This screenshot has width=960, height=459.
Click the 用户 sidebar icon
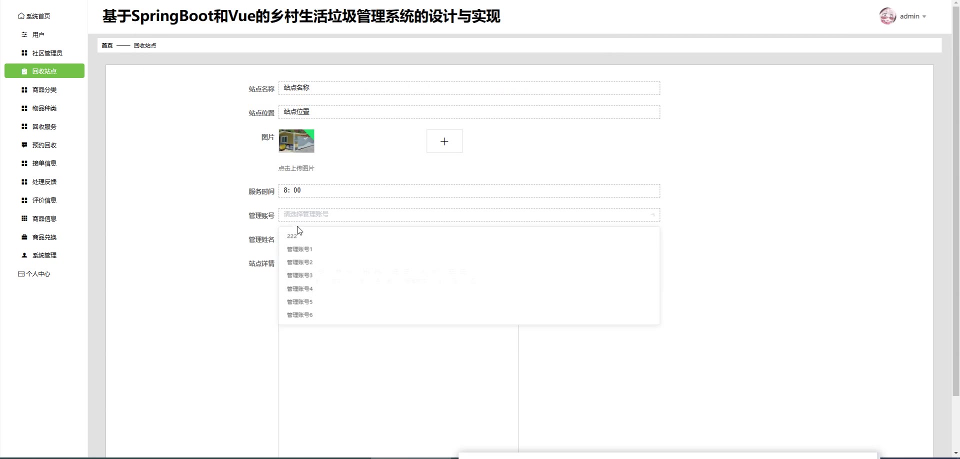click(24, 34)
